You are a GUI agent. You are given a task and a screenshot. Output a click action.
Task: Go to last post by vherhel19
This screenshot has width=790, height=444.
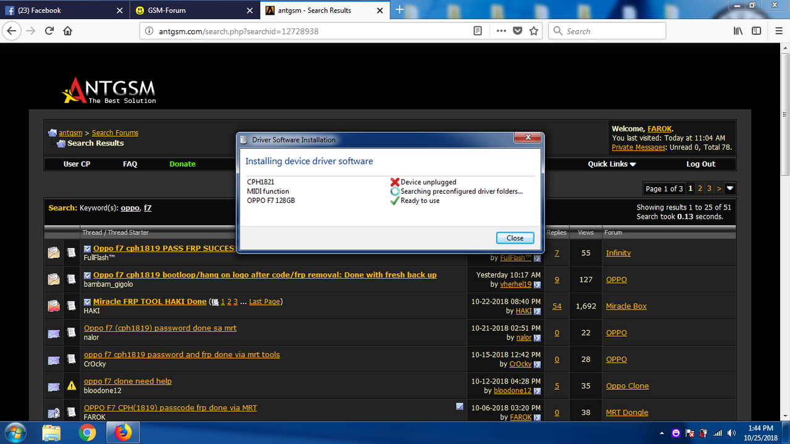(x=537, y=285)
